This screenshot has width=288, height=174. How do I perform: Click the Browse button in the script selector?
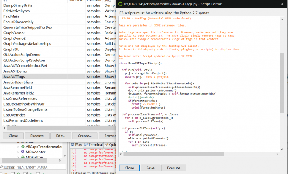[x=108, y=136]
